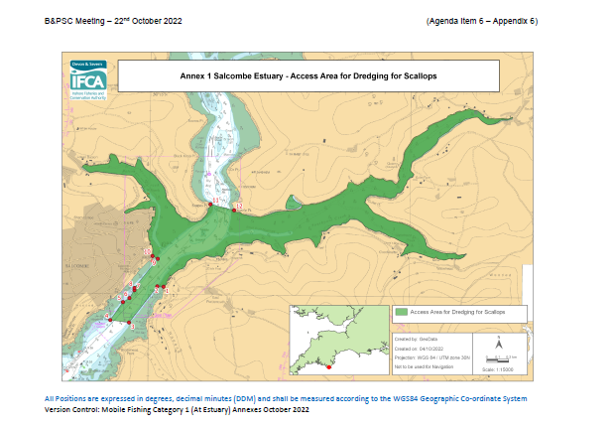The image size is (615, 428).
Task: Click the Devon & Severn IFCA logo
Action: click(x=88, y=80)
